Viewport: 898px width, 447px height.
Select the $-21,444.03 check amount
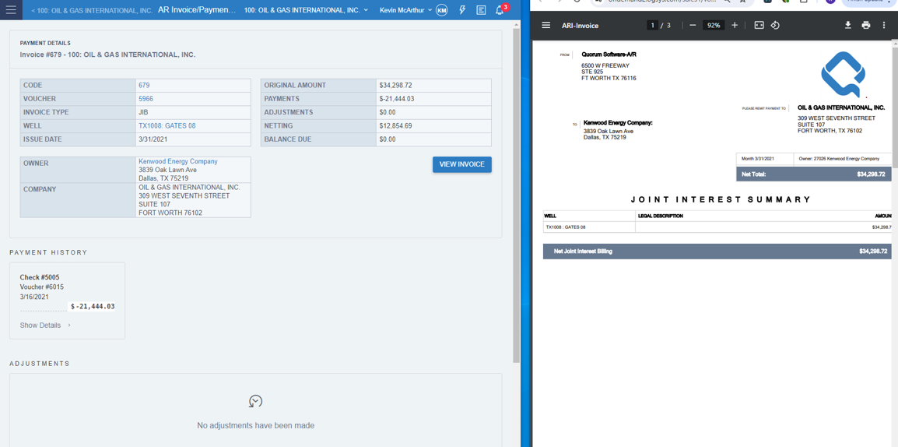(92, 307)
